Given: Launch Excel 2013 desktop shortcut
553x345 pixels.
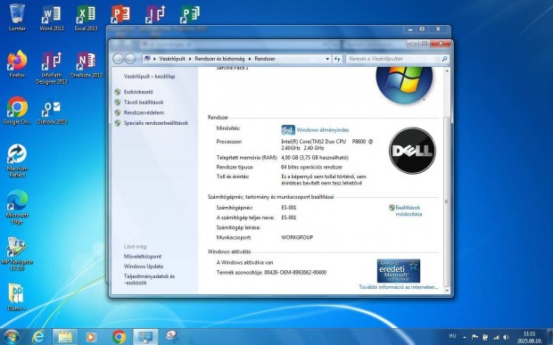Looking at the screenshot, I should point(86,17).
